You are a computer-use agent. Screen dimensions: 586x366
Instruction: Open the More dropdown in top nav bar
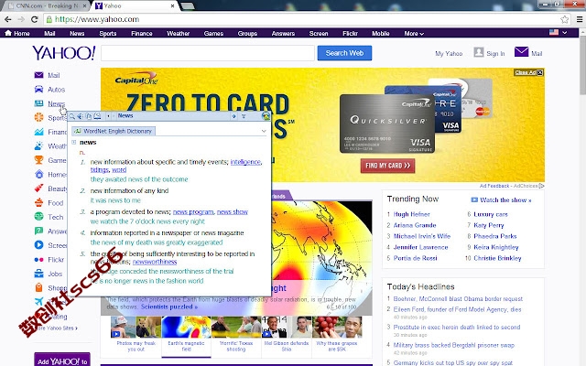point(414,34)
